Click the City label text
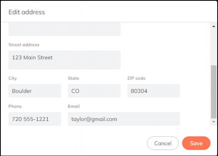The image size is (218, 156). (x=12, y=78)
